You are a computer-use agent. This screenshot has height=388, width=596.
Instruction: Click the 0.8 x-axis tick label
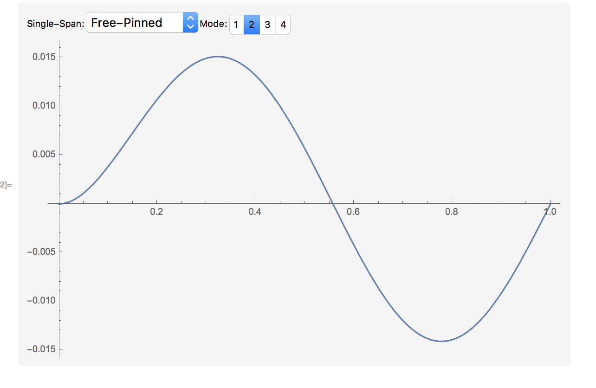click(452, 212)
